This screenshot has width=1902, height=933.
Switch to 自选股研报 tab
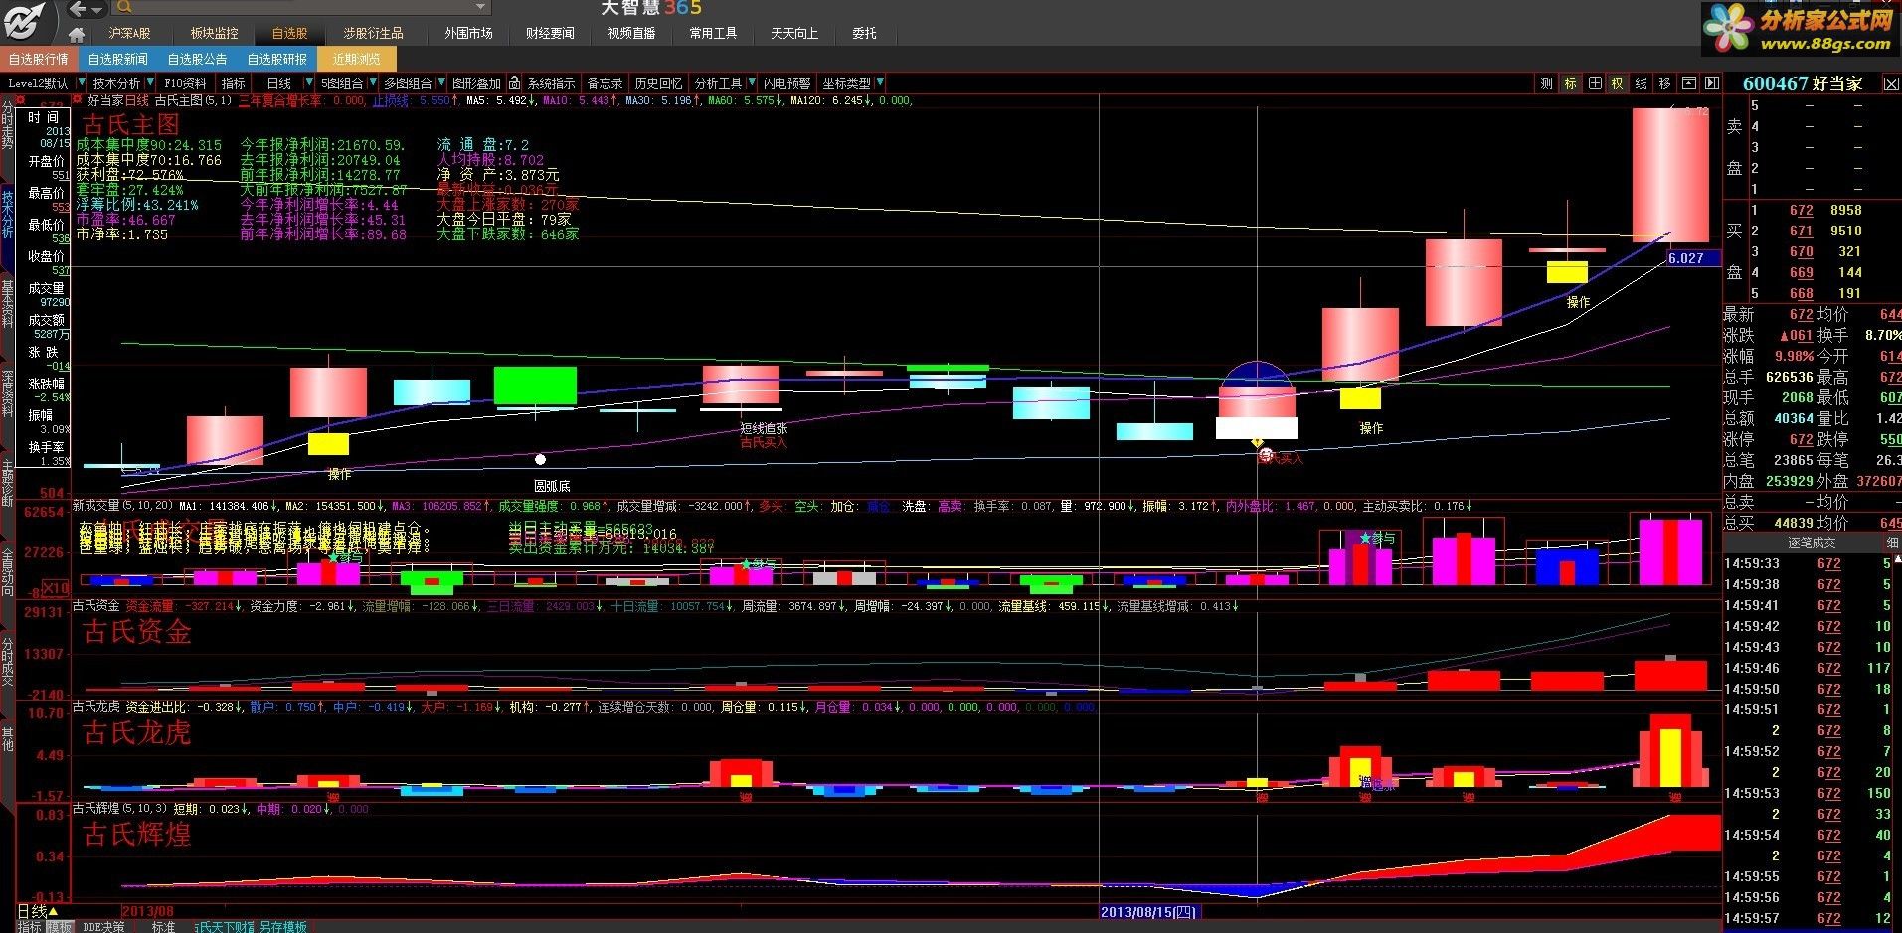click(x=276, y=59)
